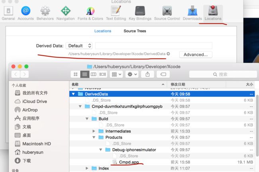Open General preferences pane in Xcode
259x172 pixels.
(x=8, y=13)
